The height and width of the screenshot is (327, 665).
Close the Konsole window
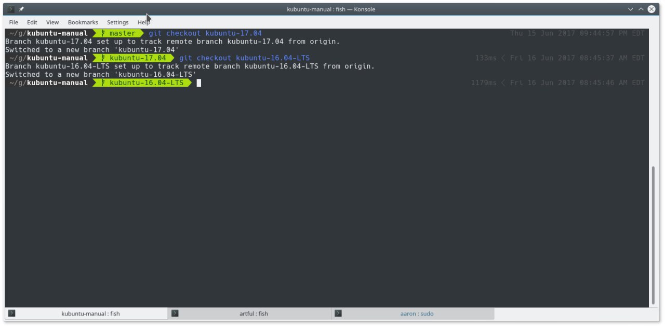pos(651,9)
